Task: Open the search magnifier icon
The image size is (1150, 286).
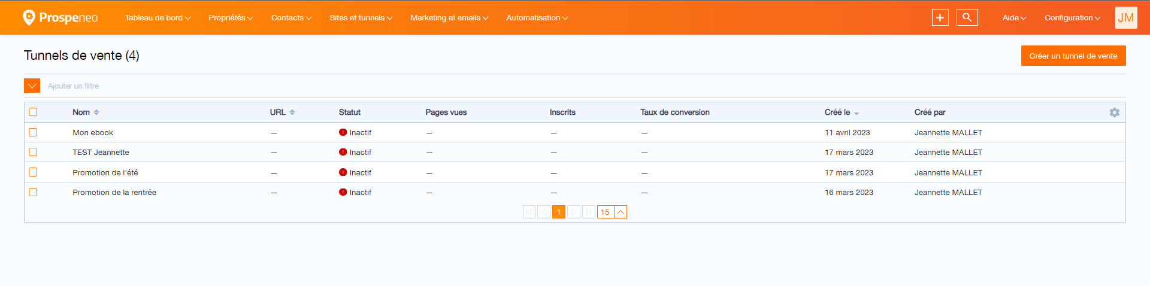Action: 967,17
